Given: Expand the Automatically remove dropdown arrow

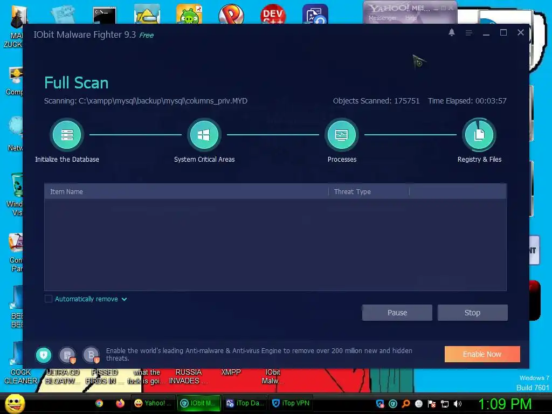Looking at the screenshot, I should 125,299.
